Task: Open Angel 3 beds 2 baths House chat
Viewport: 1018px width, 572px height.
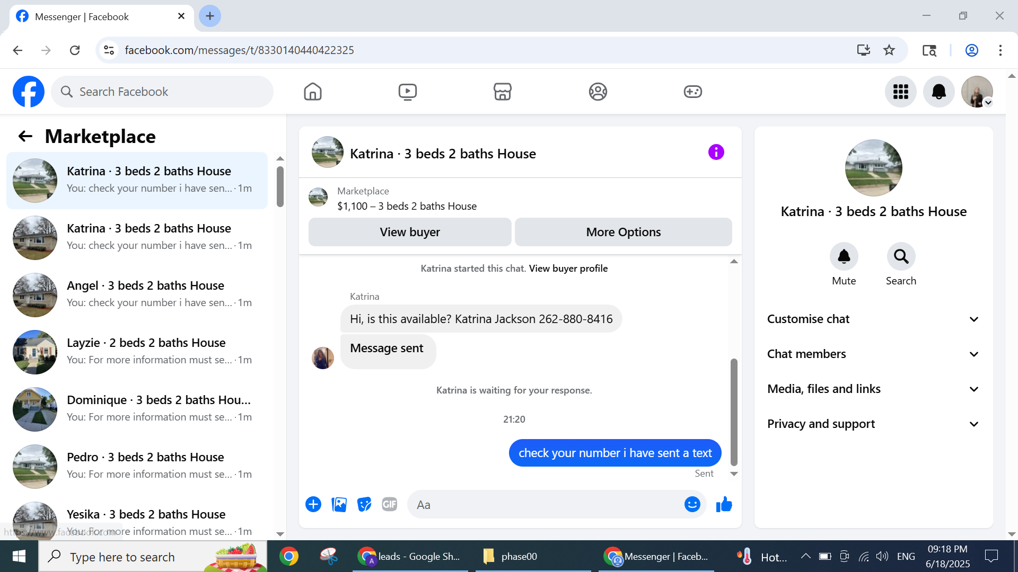Action: (x=137, y=295)
